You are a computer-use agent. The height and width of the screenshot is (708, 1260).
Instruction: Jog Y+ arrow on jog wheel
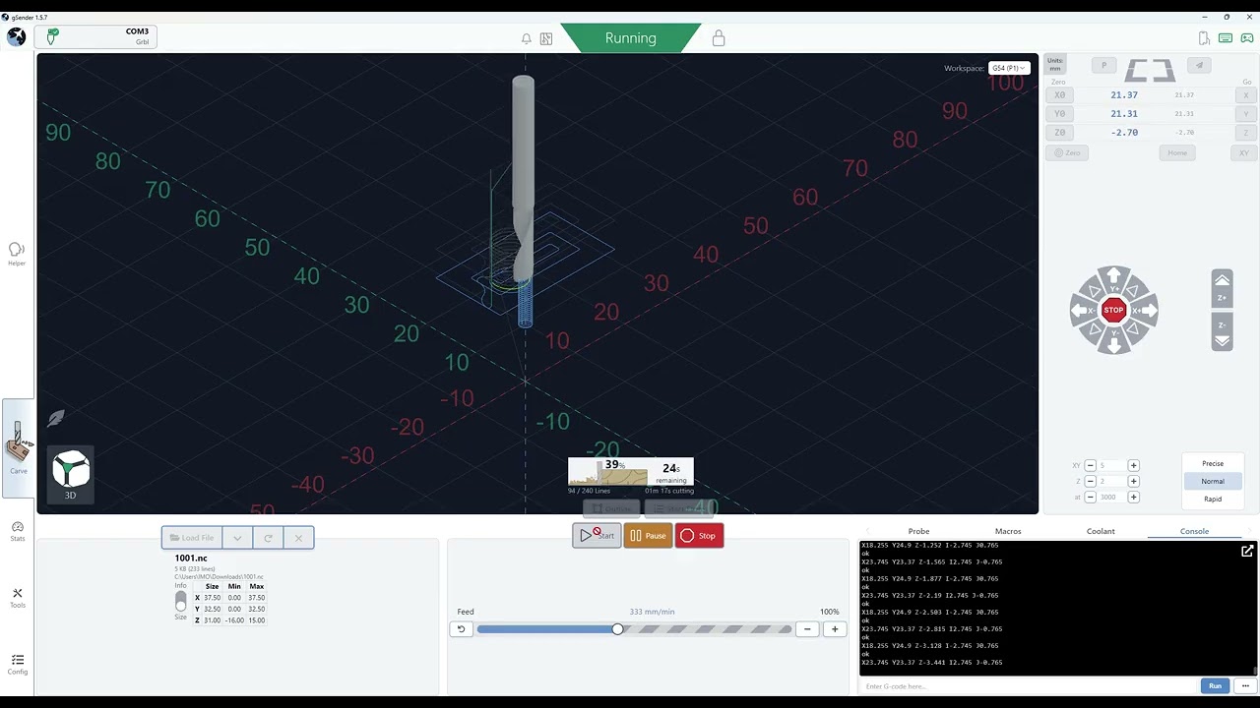pos(1113,276)
